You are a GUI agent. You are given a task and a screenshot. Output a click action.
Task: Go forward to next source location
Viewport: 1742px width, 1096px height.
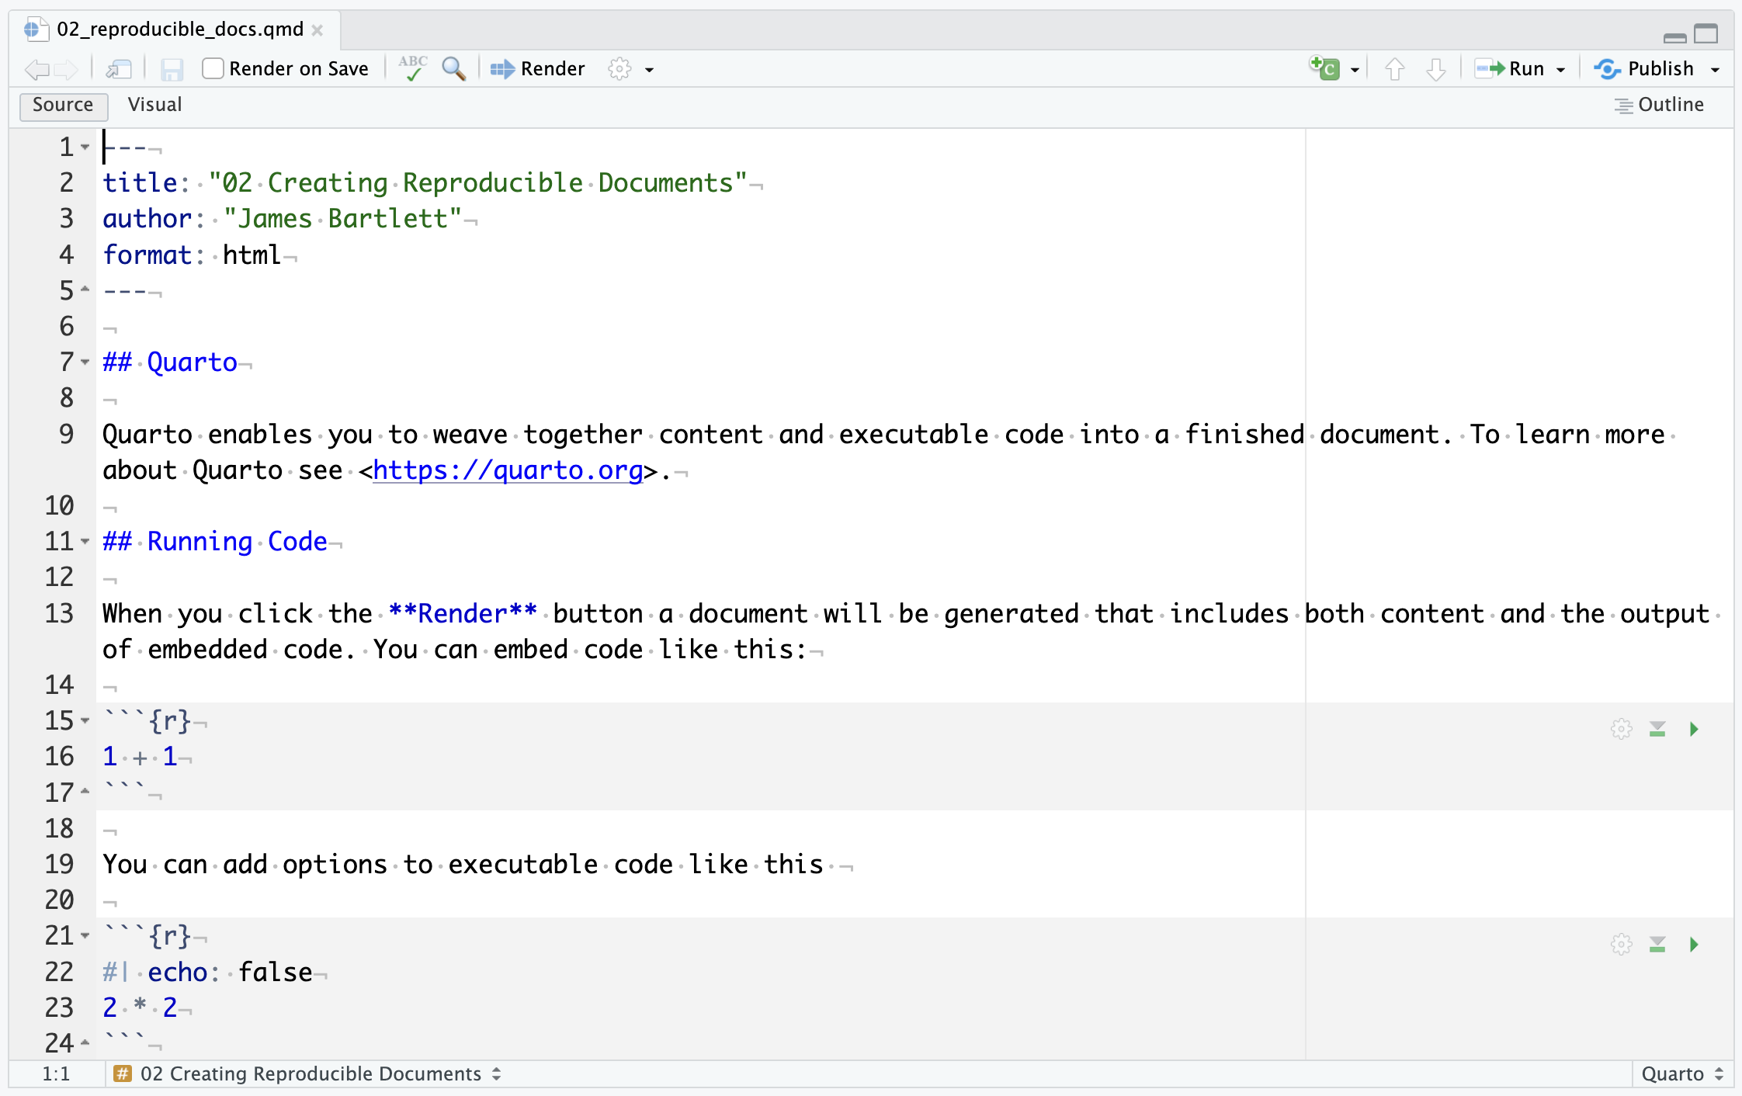click(x=67, y=69)
